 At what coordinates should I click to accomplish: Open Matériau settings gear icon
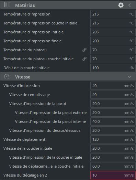pos(121,5)
